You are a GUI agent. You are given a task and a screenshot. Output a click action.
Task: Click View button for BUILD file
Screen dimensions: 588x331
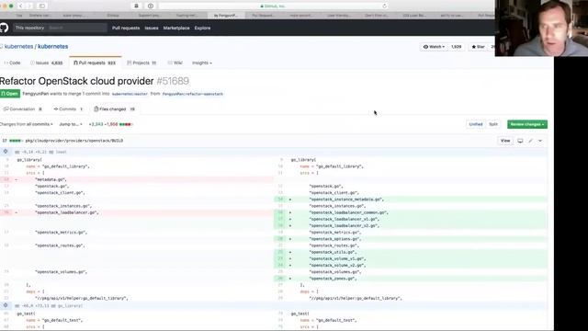pyautogui.click(x=505, y=141)
